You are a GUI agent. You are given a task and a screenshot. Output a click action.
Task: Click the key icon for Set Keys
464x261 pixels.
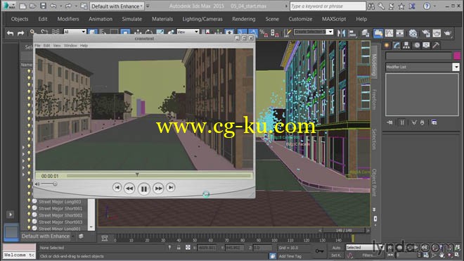pos(319,251)
